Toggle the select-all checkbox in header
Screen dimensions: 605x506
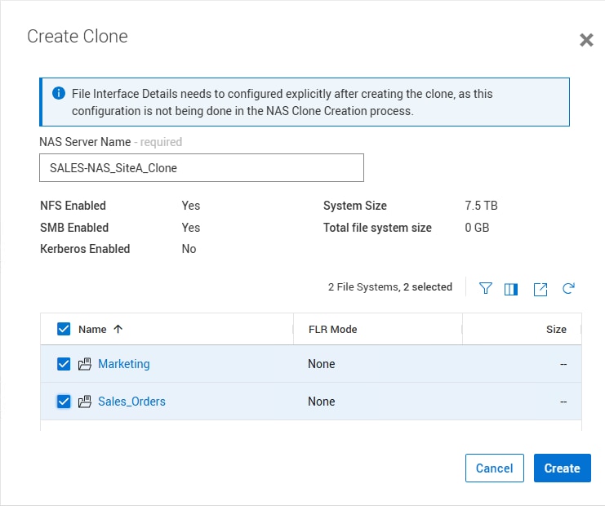point(64,329)
